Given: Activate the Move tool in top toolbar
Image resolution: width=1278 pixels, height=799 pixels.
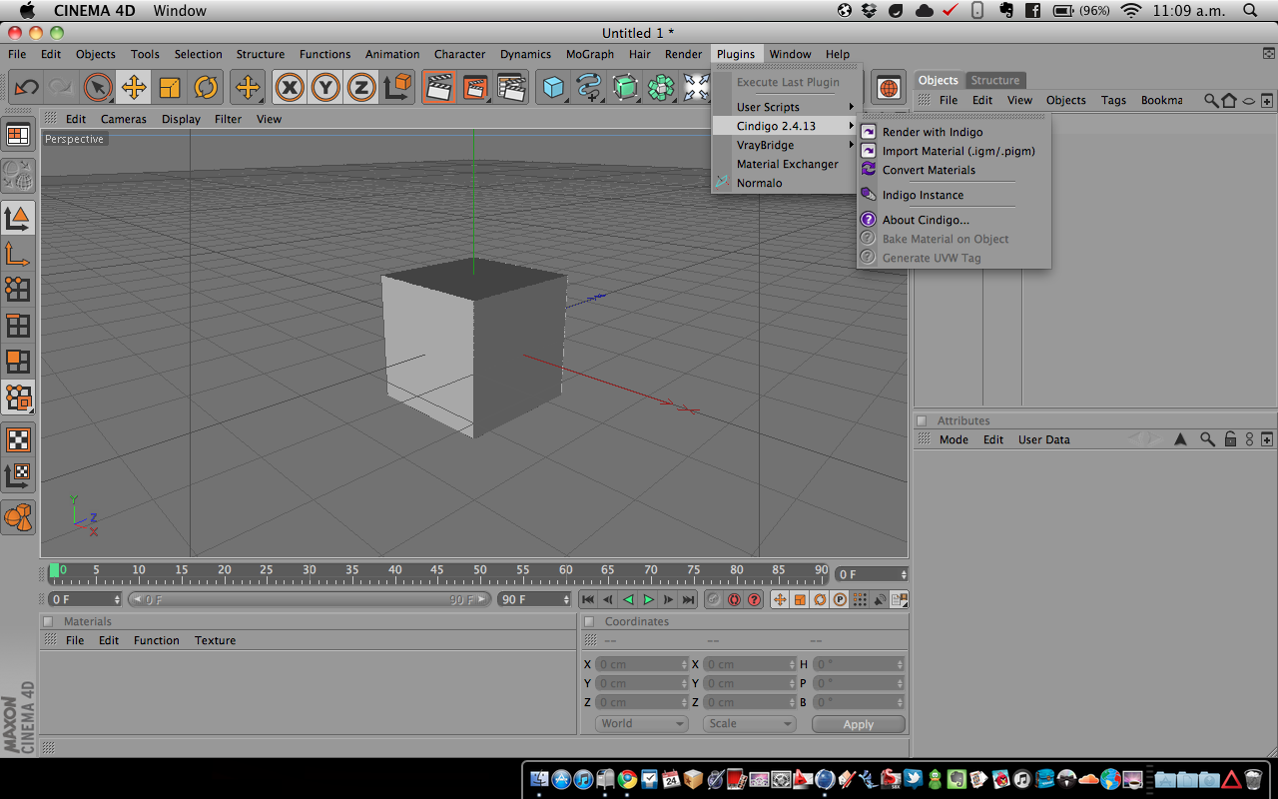Looking at the screenshot, I should coord(134,88).
